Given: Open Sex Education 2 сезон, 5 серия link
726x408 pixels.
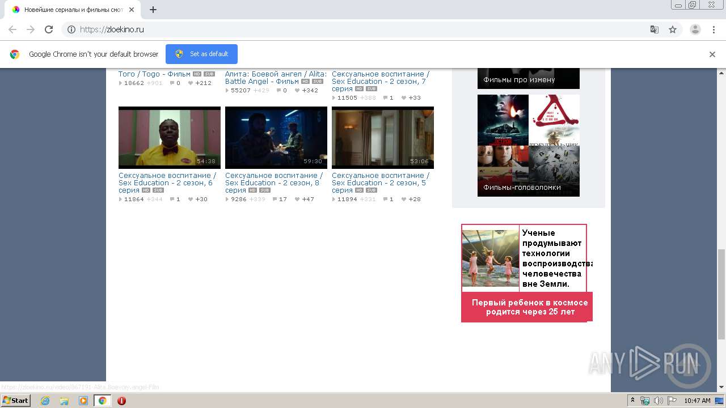Looking at the screenshot, I should click(x=381, y=183).
